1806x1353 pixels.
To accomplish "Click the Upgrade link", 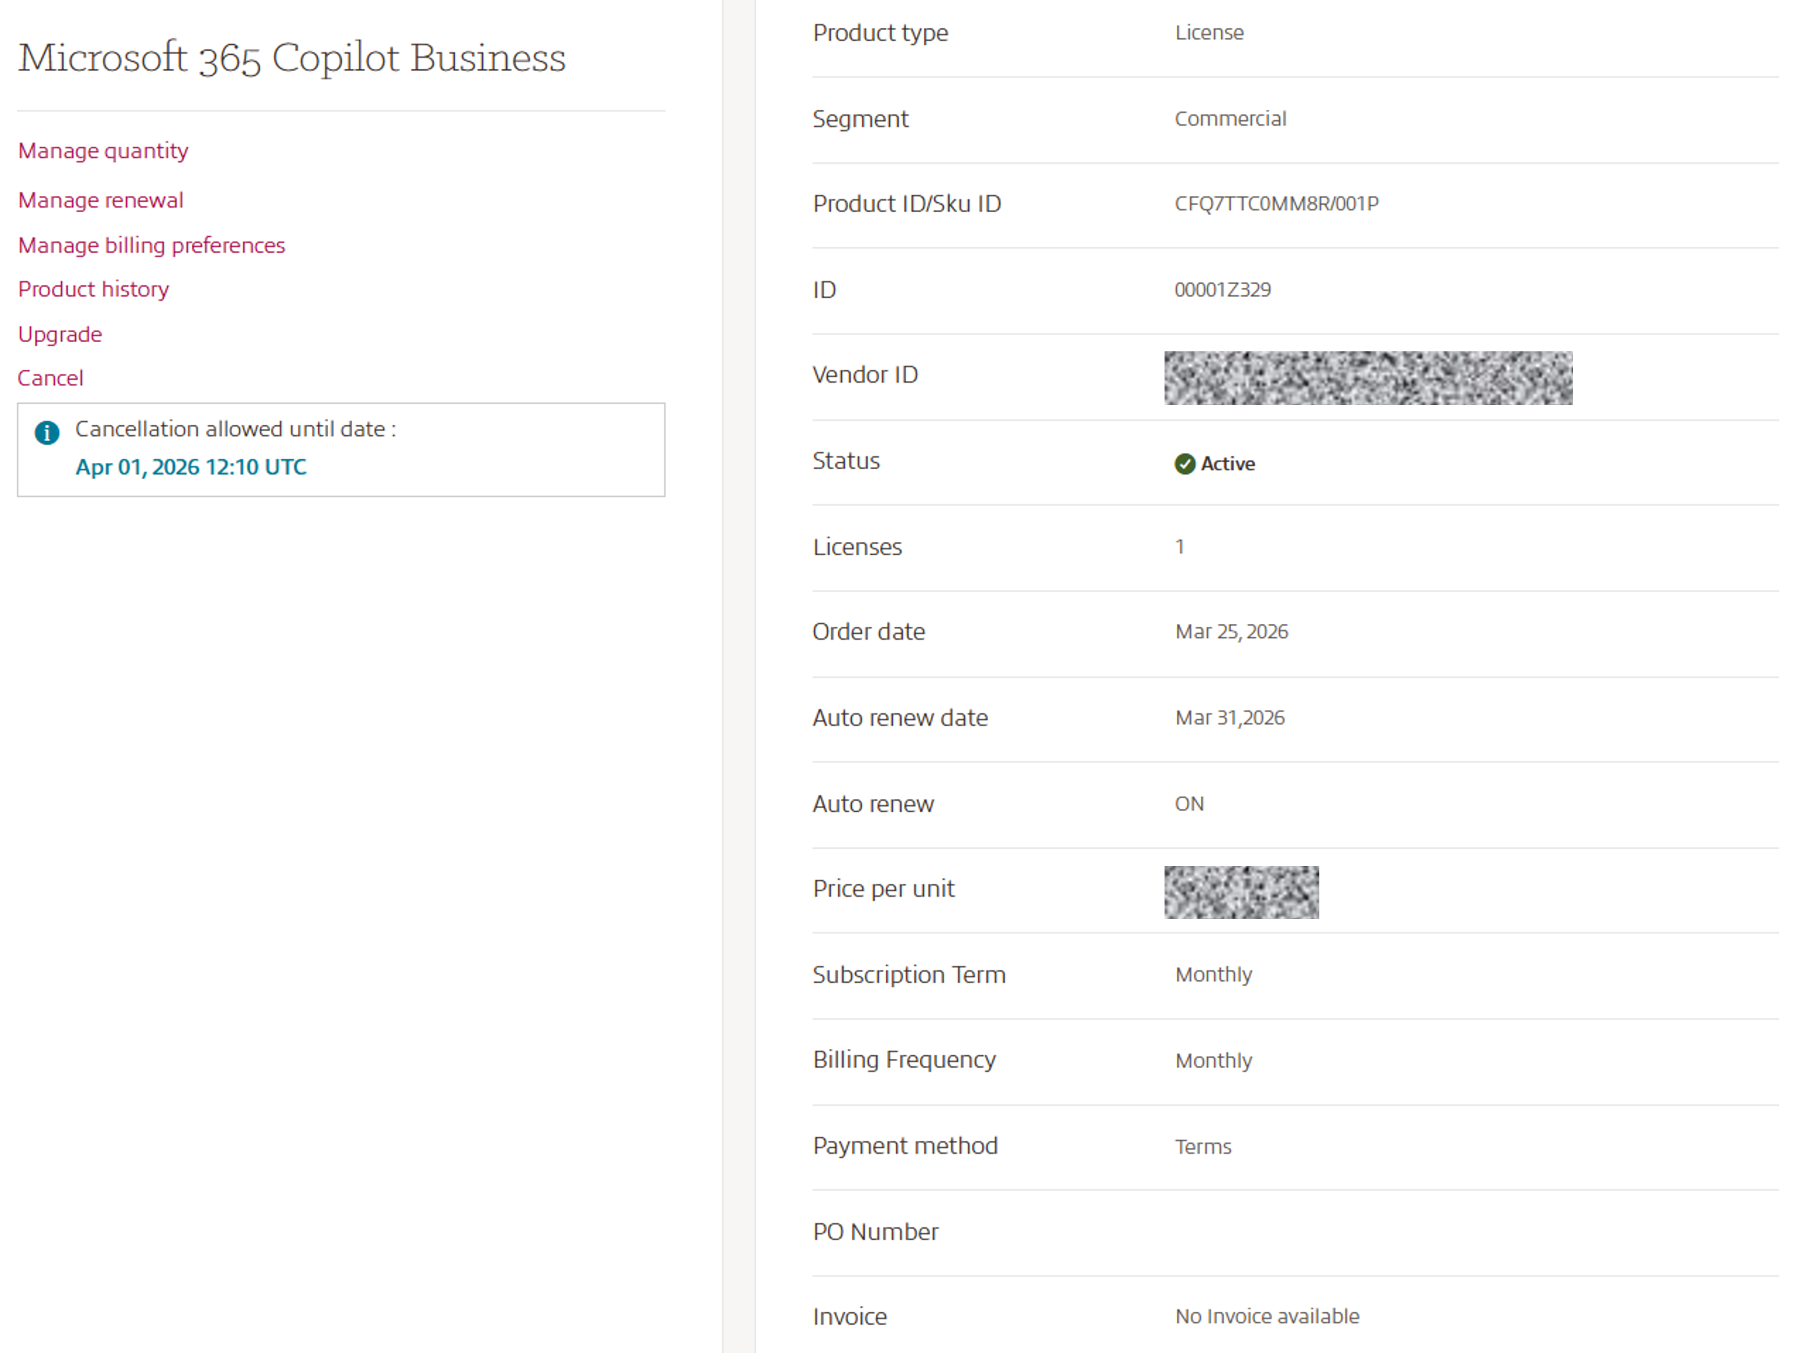I will point(60,333).
